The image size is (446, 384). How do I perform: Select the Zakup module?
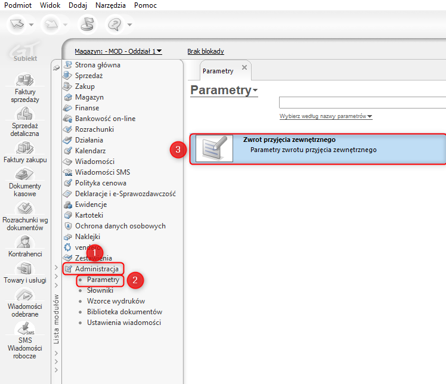pyautogui.click(x=85, y=86)
